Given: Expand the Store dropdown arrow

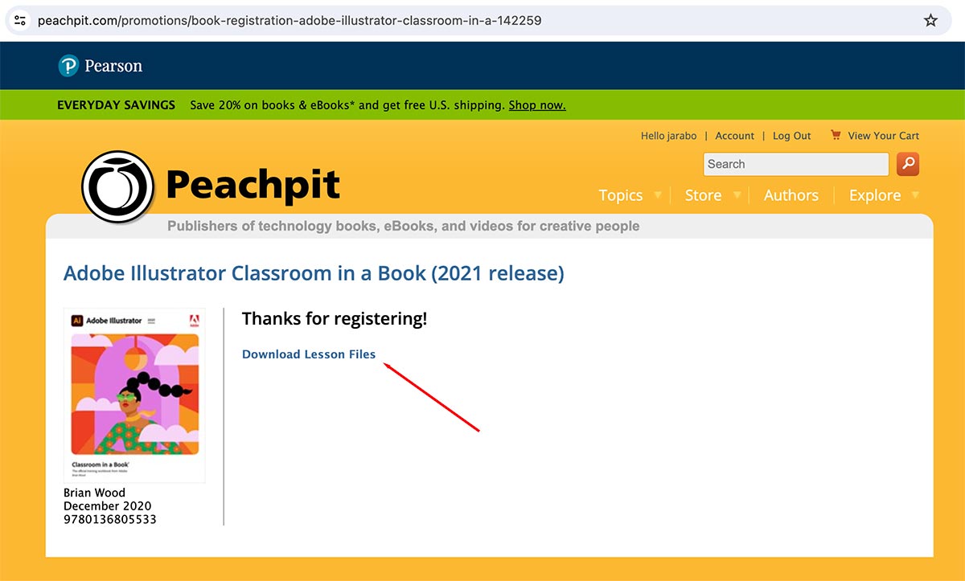Looking at the screenshot, I should [x=737, y=195].
